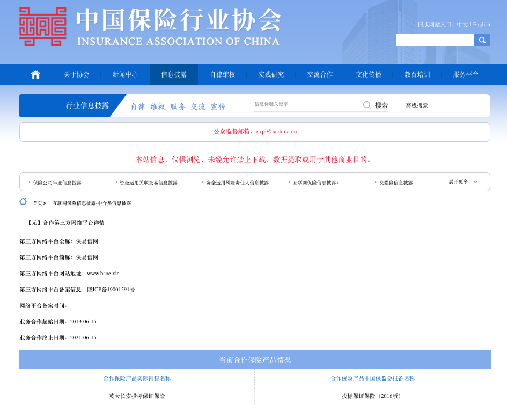Open the 关于协会 menu
The image size is (507, 409).
(x=76, y=74)
